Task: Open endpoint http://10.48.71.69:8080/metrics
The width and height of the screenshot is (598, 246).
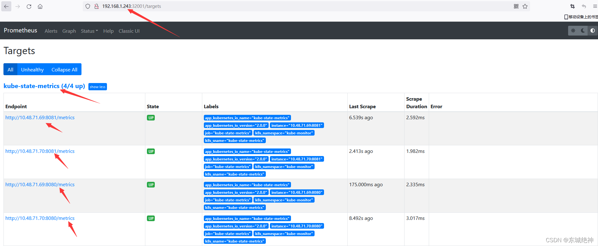Action: tap(40, 184)
